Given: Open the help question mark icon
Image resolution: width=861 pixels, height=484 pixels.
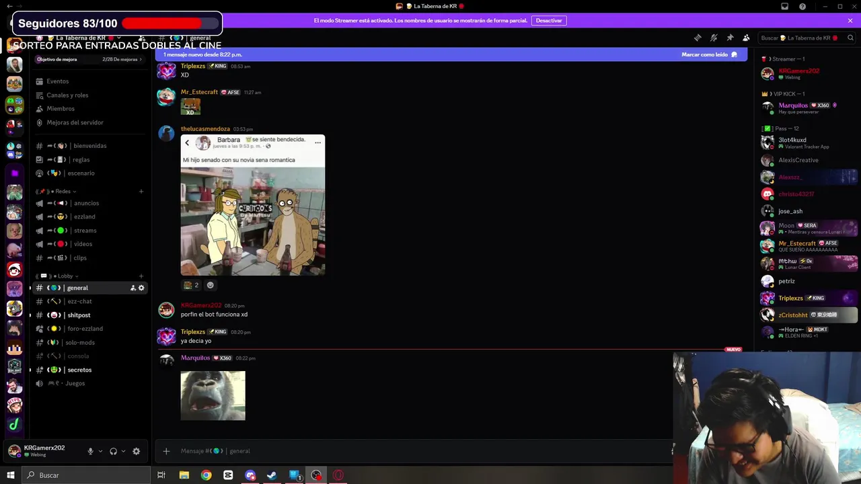Looking at the screenshot, I should [802, 6].
